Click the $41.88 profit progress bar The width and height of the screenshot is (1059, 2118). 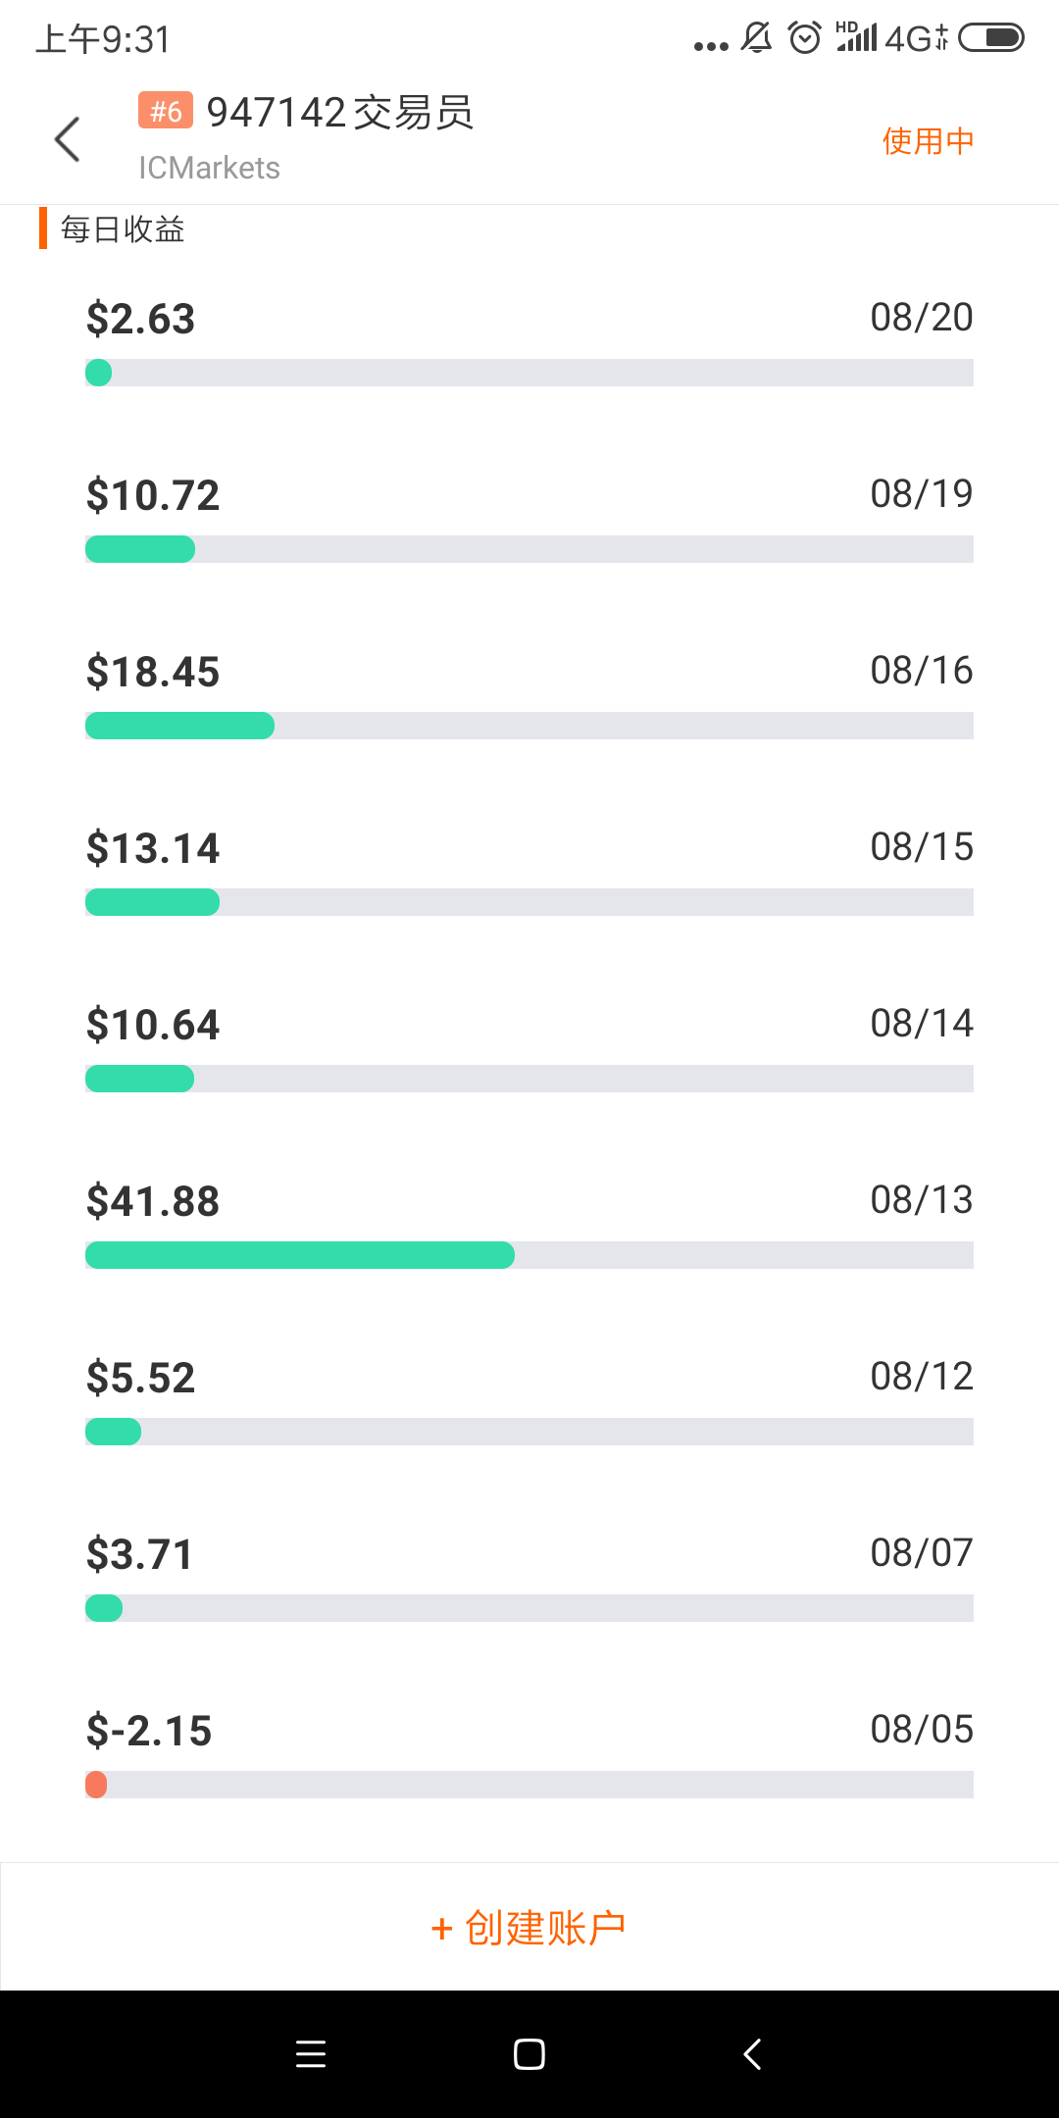coord(300,1255)
